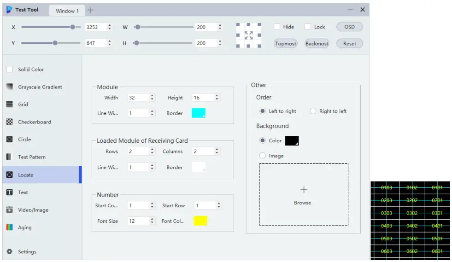Click the W width slider handle
This screenshot has width=452, height=262.
click(x=137, y=27)
